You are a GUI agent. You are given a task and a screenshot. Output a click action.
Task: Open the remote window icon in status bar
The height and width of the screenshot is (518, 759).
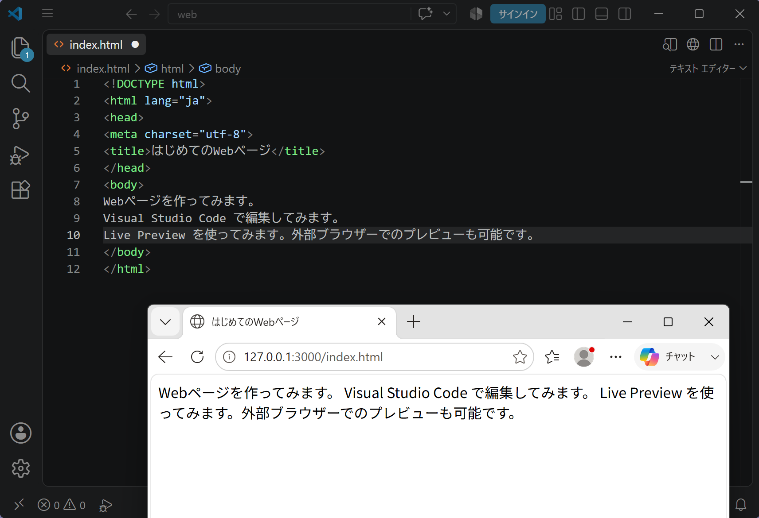click(19, 505)
